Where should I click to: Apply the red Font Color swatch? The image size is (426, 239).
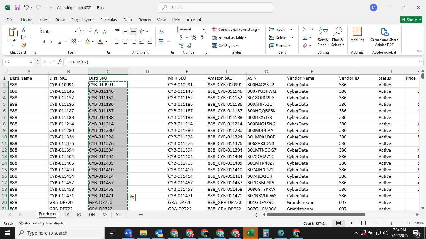click(100, 42)
